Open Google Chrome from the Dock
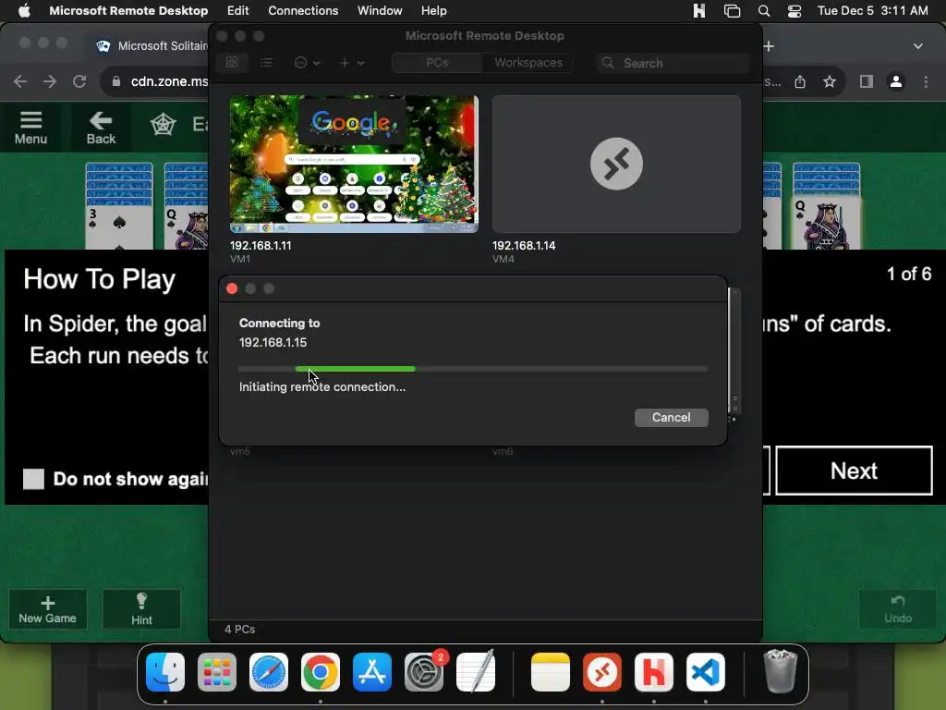This screenshot has width=946, height=710. coord(321,672)
